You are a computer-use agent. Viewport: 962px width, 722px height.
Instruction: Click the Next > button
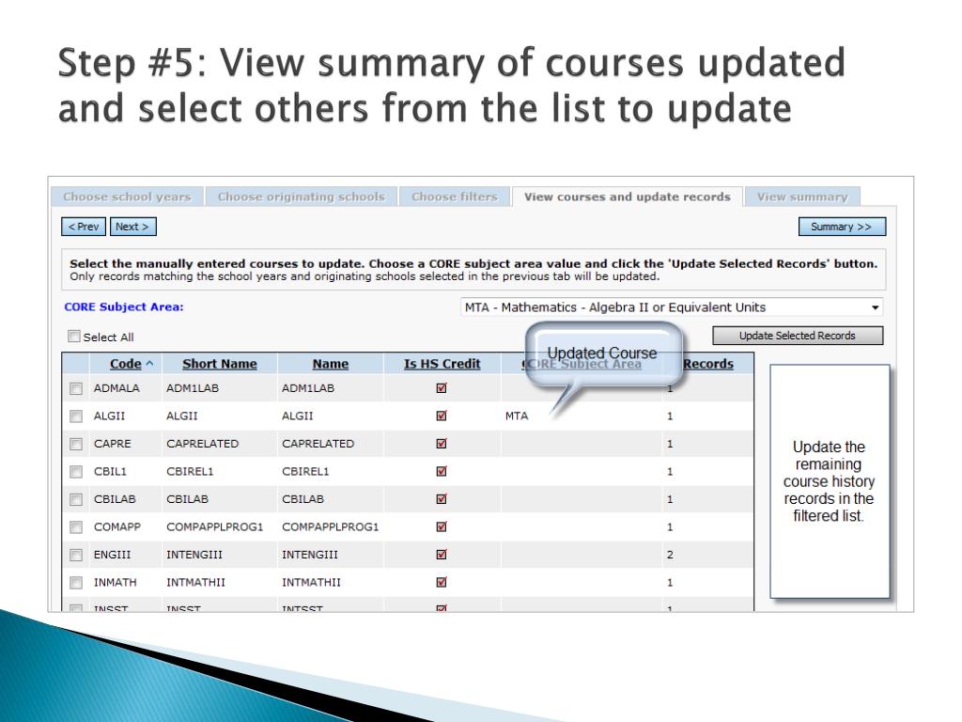132,227
